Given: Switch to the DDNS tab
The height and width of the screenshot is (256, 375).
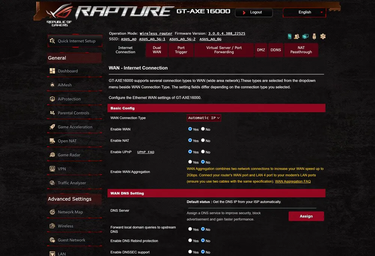Looking at the screenshot, I should pyautogui.click(x=276, y=50).
